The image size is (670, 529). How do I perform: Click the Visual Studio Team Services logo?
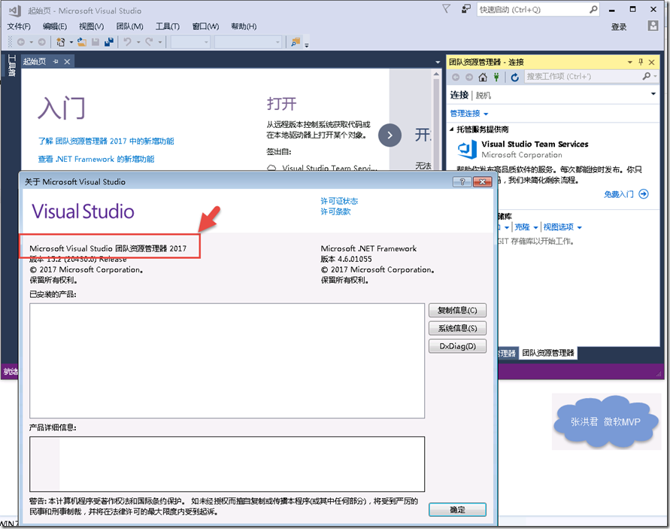coord(467,150)
